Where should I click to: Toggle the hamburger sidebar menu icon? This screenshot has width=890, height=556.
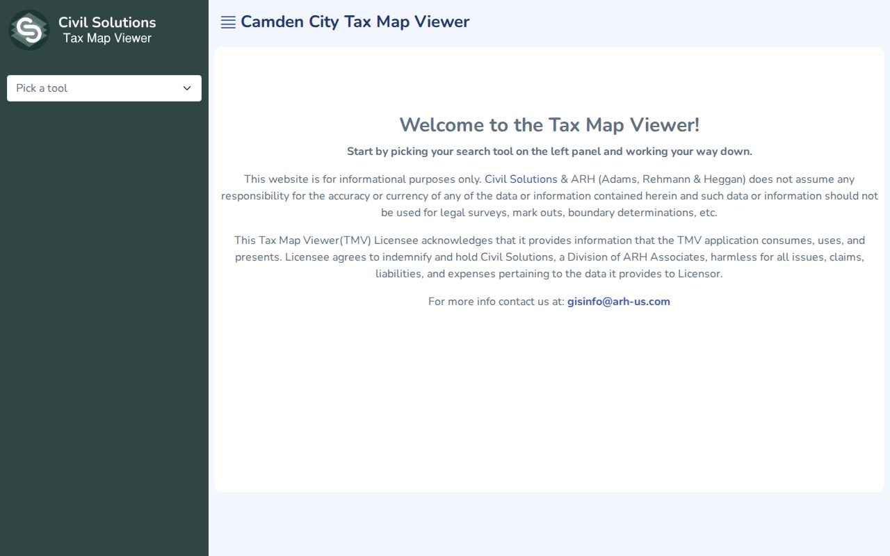click(x=228, y=22)
